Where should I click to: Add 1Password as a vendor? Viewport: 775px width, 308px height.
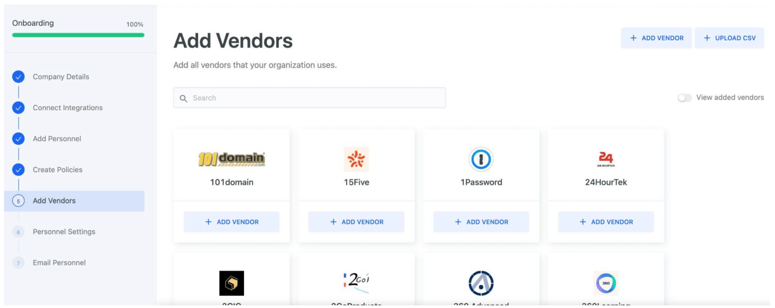pyautogui.click(x=481, y=222)
